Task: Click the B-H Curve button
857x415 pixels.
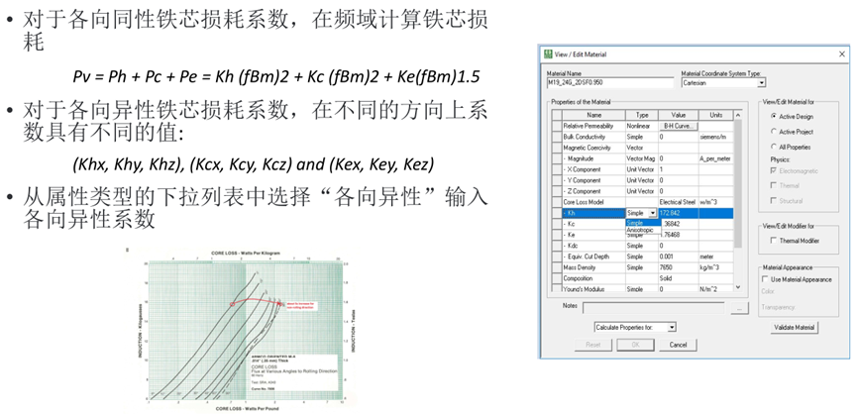Action: click(x=679, y=126)
